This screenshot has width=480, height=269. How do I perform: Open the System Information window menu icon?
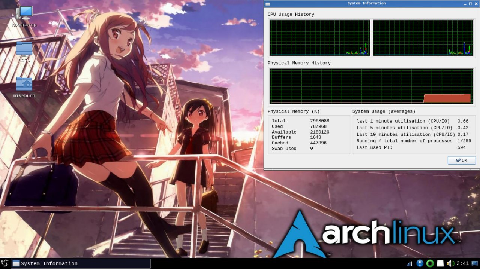click(267, 3)
